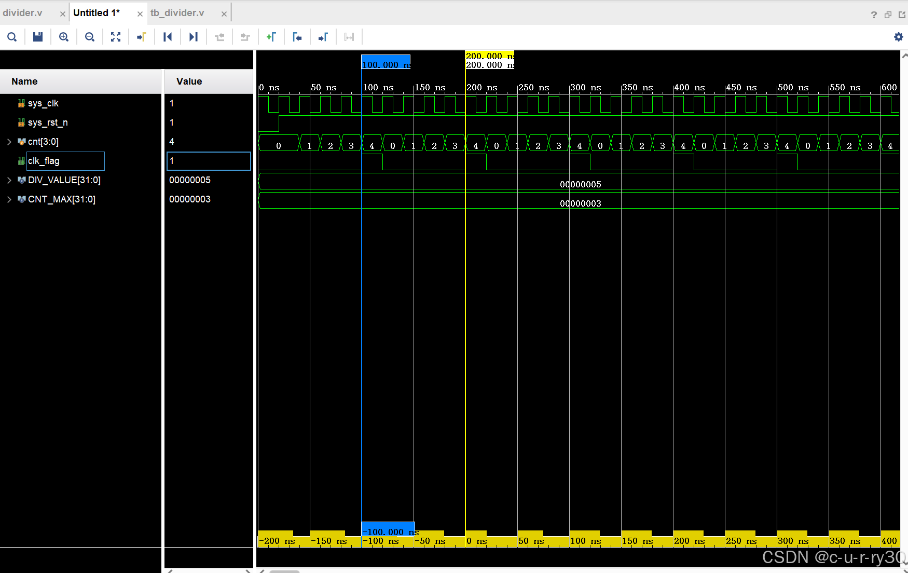Viewport: 908px width, 573px height.
Task: Select the sys_clk signal row
Action: (43, 103)
